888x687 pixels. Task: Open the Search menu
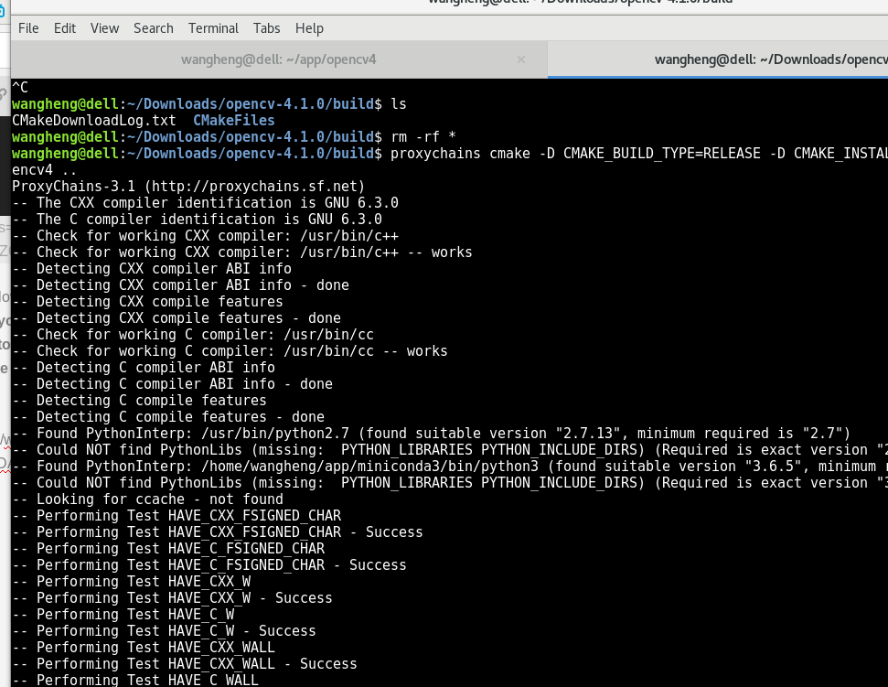coord(153,27)
